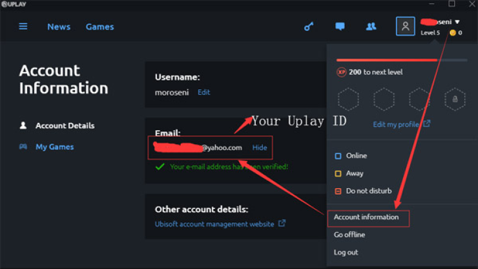Screen dimensions: 478x269
Task: Hide the email address
Action: coord(260,147)
